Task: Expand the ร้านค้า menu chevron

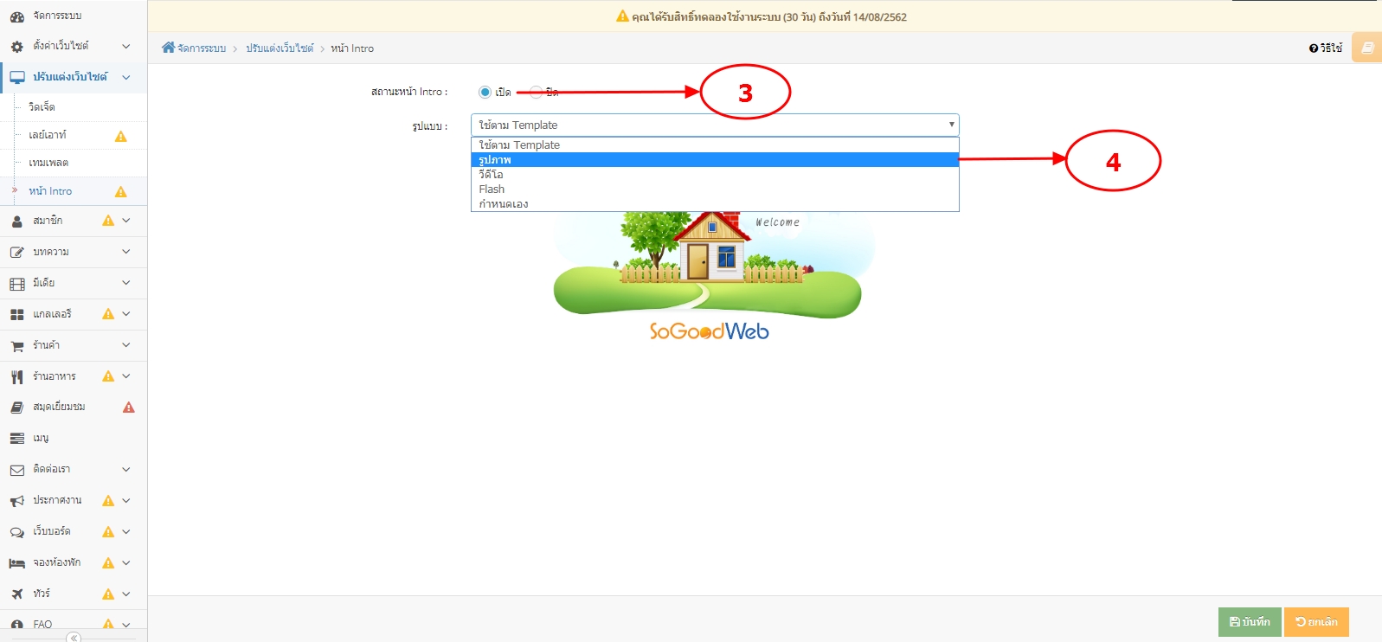Action: [126, 345]
